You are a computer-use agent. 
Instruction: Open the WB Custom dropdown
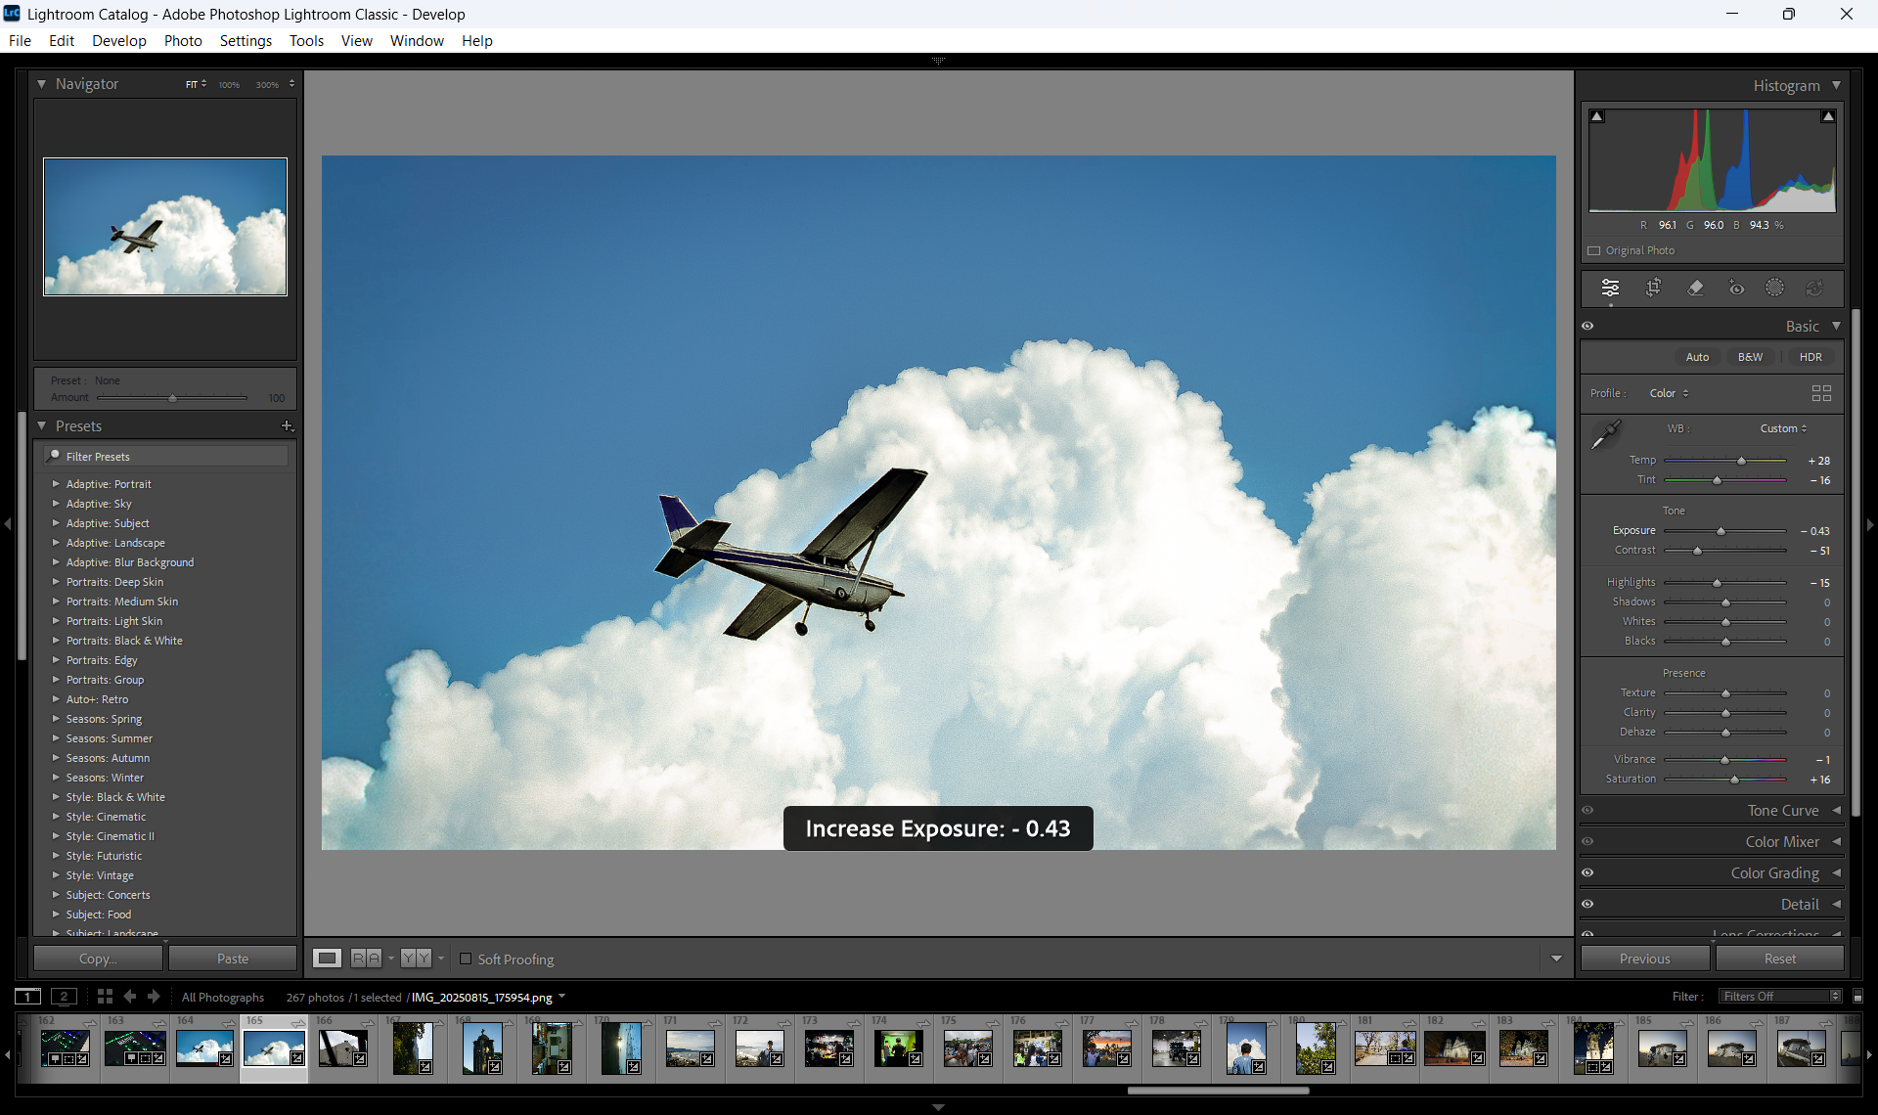(x=1783, y=428)
